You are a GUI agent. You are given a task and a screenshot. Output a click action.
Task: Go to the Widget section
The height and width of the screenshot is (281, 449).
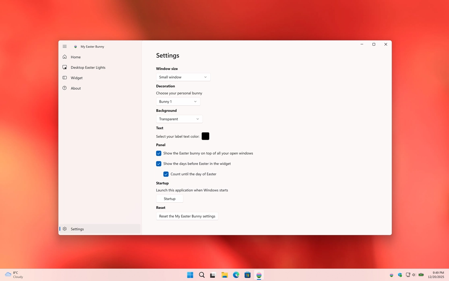tap(77, 78)
